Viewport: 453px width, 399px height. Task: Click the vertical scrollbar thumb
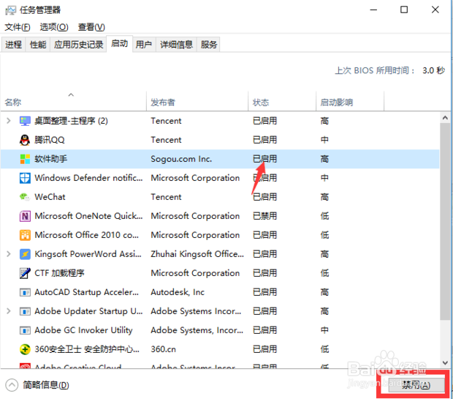click(x=445, y=222)
